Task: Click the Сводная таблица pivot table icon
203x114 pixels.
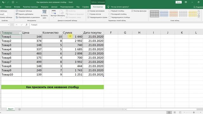Action: coord(17,11)
